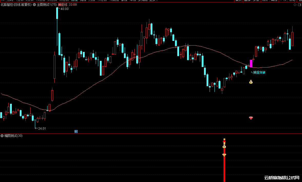The image size is (302, 182).
Task: Toggle the side panel icon at chart top-right
Action: point(300,5)
